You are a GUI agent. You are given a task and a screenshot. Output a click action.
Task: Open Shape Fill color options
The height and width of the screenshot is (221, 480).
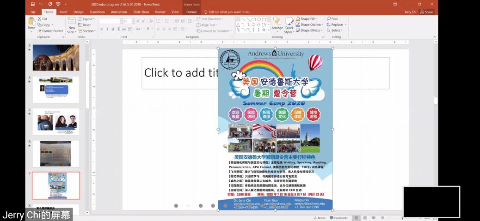click(307, 18)
